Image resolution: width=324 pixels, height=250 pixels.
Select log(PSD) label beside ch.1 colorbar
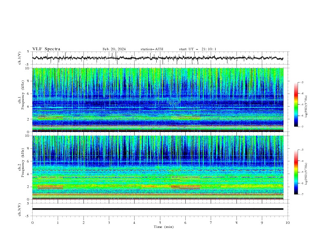(306, 106)
